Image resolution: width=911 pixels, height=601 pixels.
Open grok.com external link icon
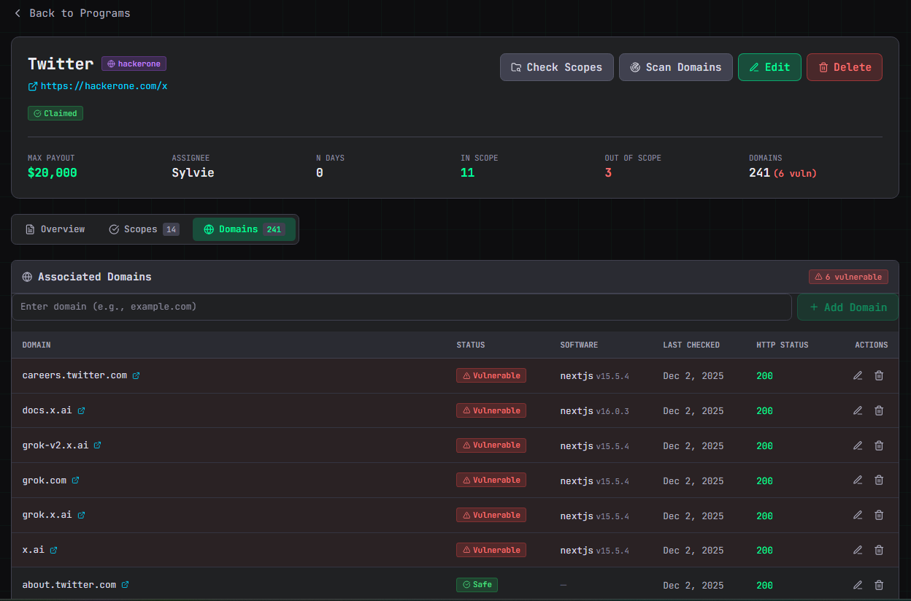(x=75, y=480)
